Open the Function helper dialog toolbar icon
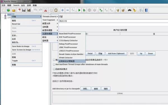This screenshot has height=105, width=168. [141, 10]
